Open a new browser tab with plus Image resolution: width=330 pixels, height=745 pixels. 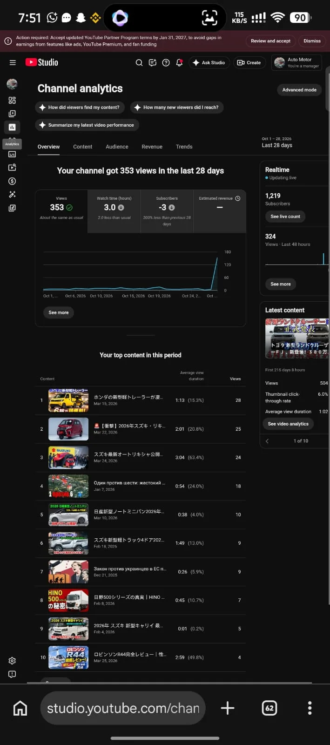pyautogui.click(x=228, y=708)
